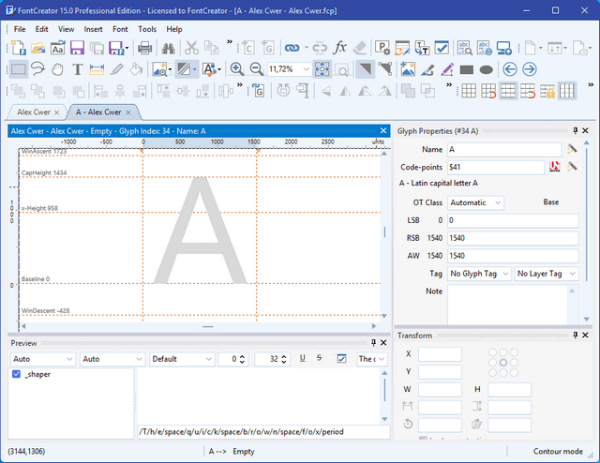The image size is (600, 463).
Task: Click the Print icon in toolbar
Action: 145,47
